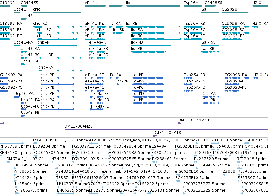The image size is (268, 195).
Task: Click the CR43866 gene label
Action: [x=214, y=3]
